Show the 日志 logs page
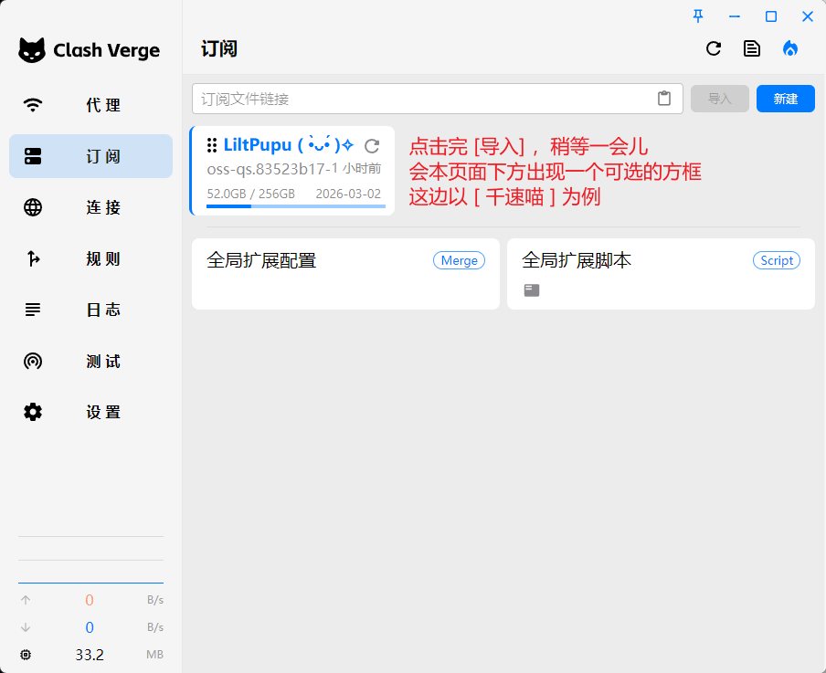 pos(90,310)
